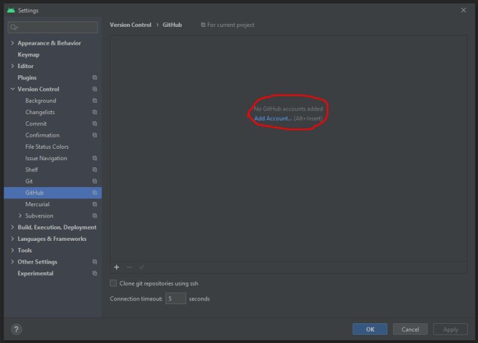Click the Connection timeout seconds field
Viewport: 478px width, 343px height.
(176, 299)
